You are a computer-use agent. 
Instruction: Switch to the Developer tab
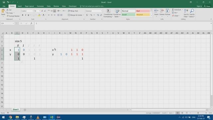tap(73, 6)
